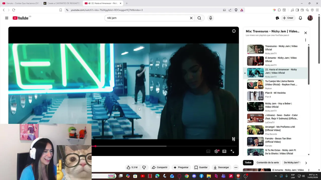Image resolution: width=321 pixels, height=180 pixels.
Task: Play Arcangel - Me Prefieres a Mi
Action: pos(276,130)
